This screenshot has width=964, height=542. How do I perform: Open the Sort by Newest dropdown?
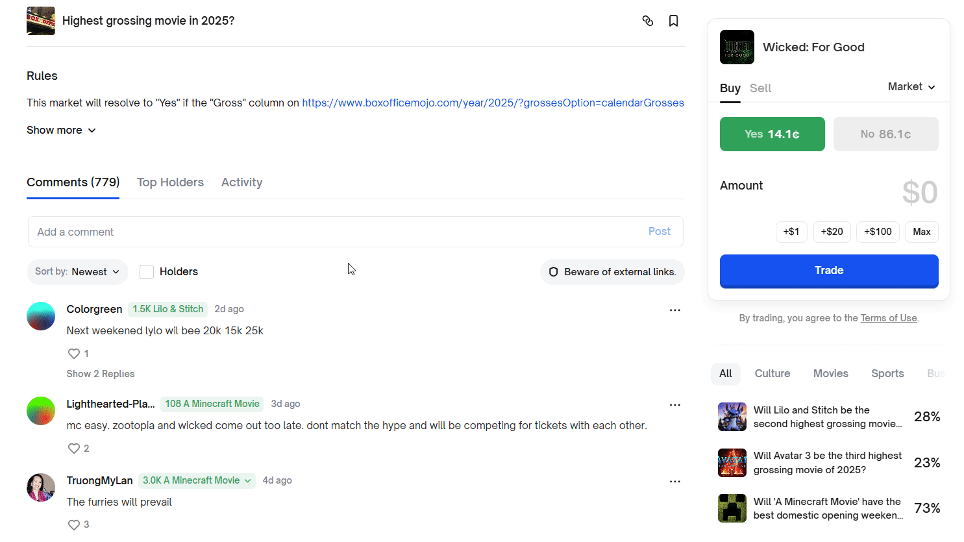point(77,272)
